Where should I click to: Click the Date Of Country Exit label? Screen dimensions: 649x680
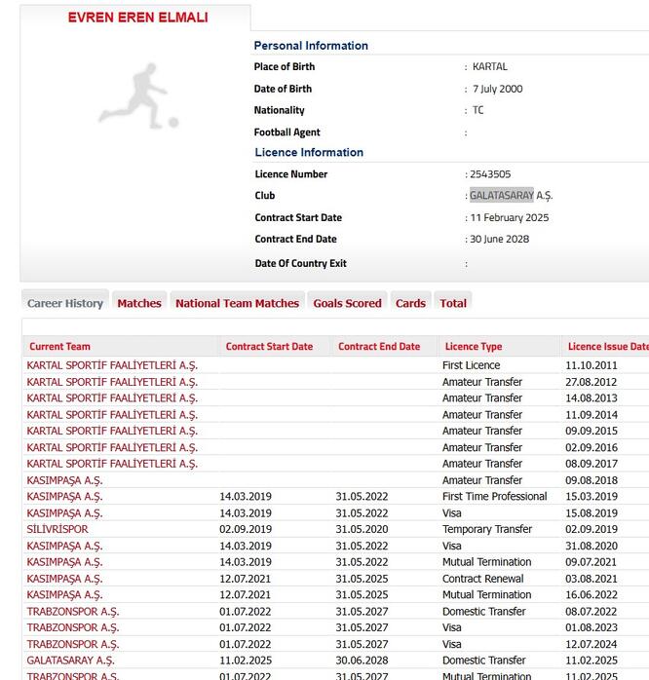301,263
